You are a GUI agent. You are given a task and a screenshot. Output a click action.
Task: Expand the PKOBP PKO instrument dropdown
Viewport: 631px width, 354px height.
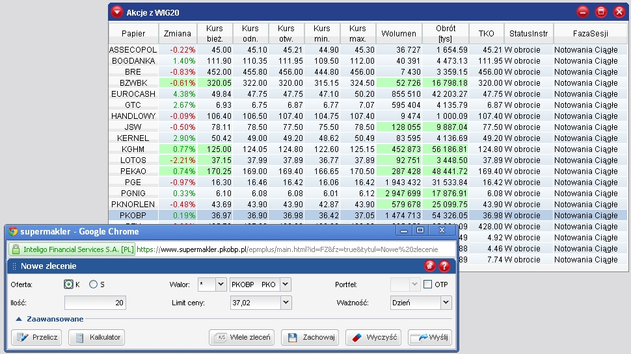286,284
